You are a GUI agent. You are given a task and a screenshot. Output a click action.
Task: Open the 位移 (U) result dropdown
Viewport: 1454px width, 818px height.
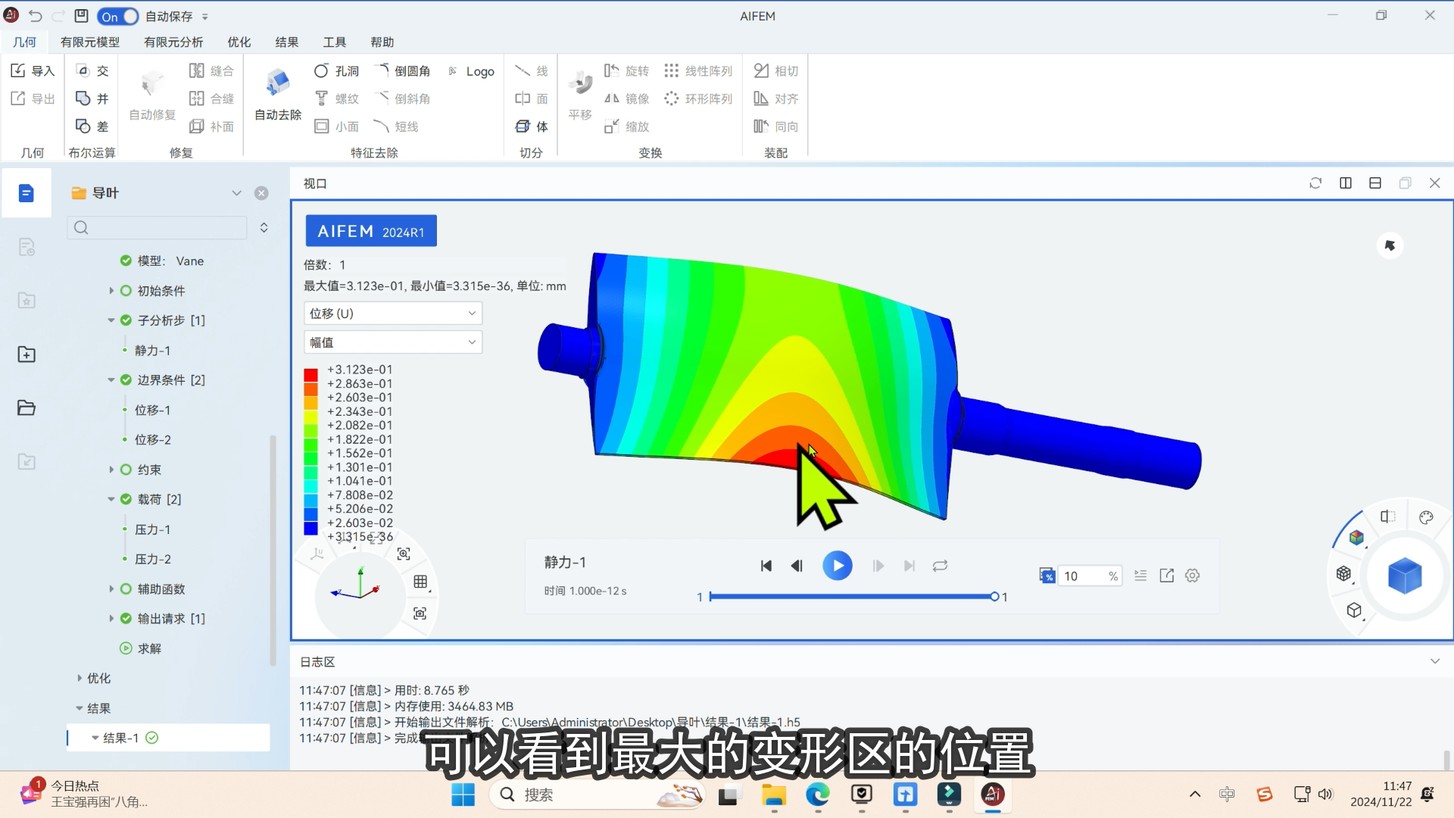(x=393, y=314)
